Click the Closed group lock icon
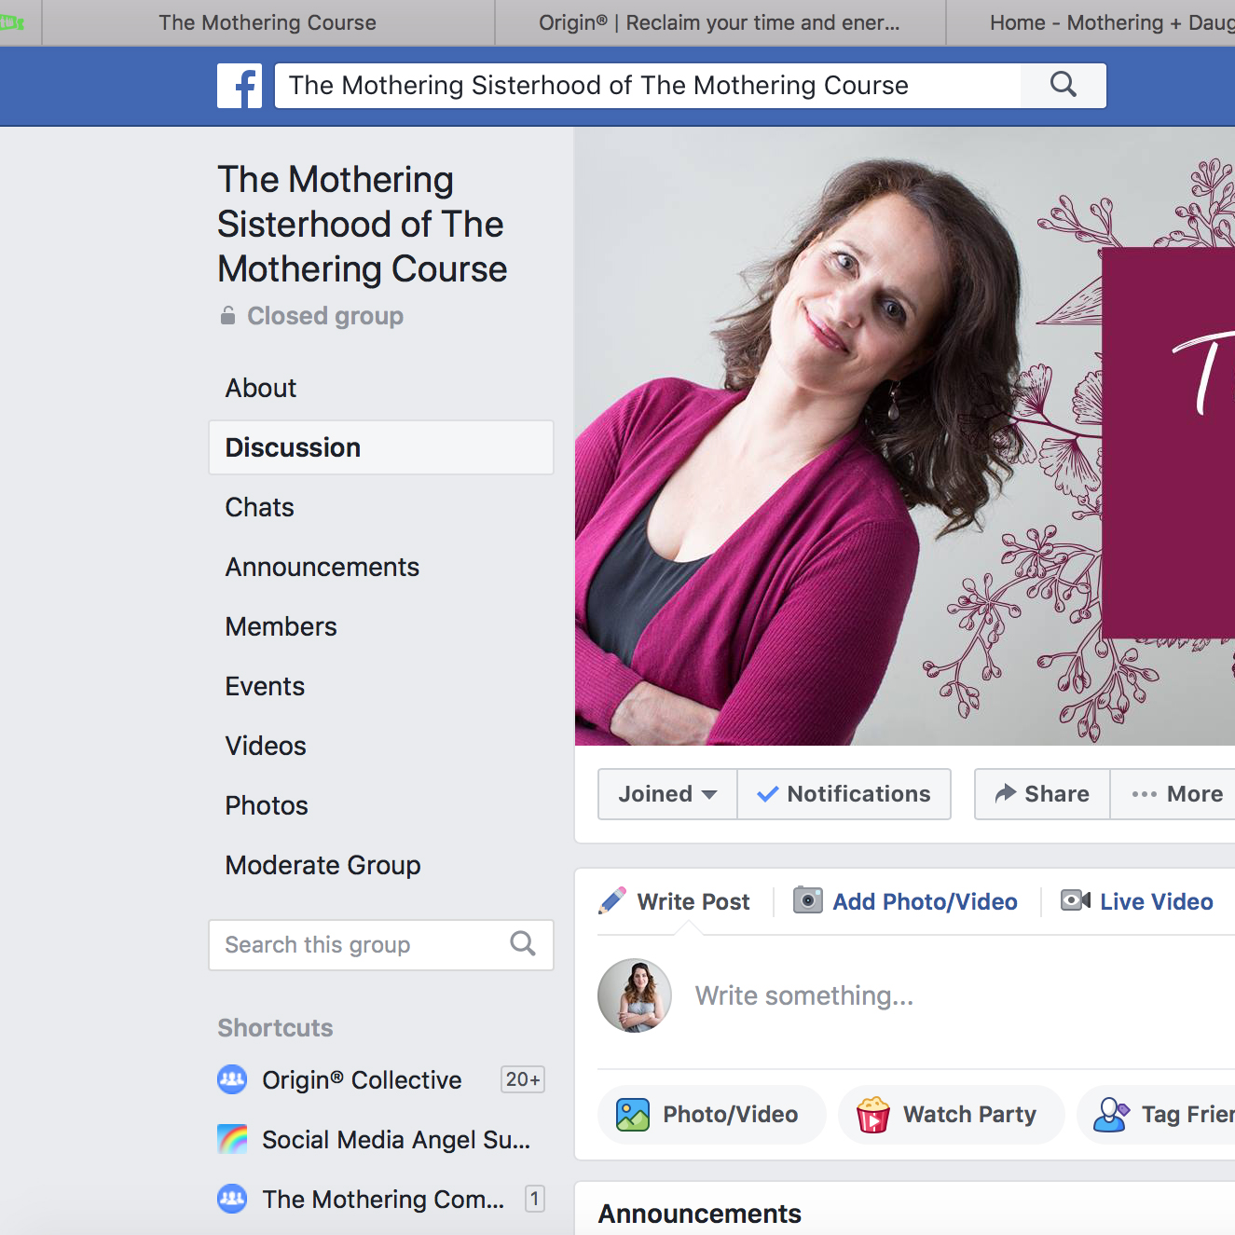1235x1235 pixels. pyautogui.click(x=227, y=316)
